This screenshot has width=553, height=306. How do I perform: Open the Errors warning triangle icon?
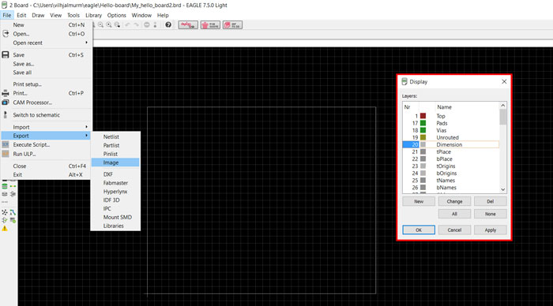pos(5,229)
